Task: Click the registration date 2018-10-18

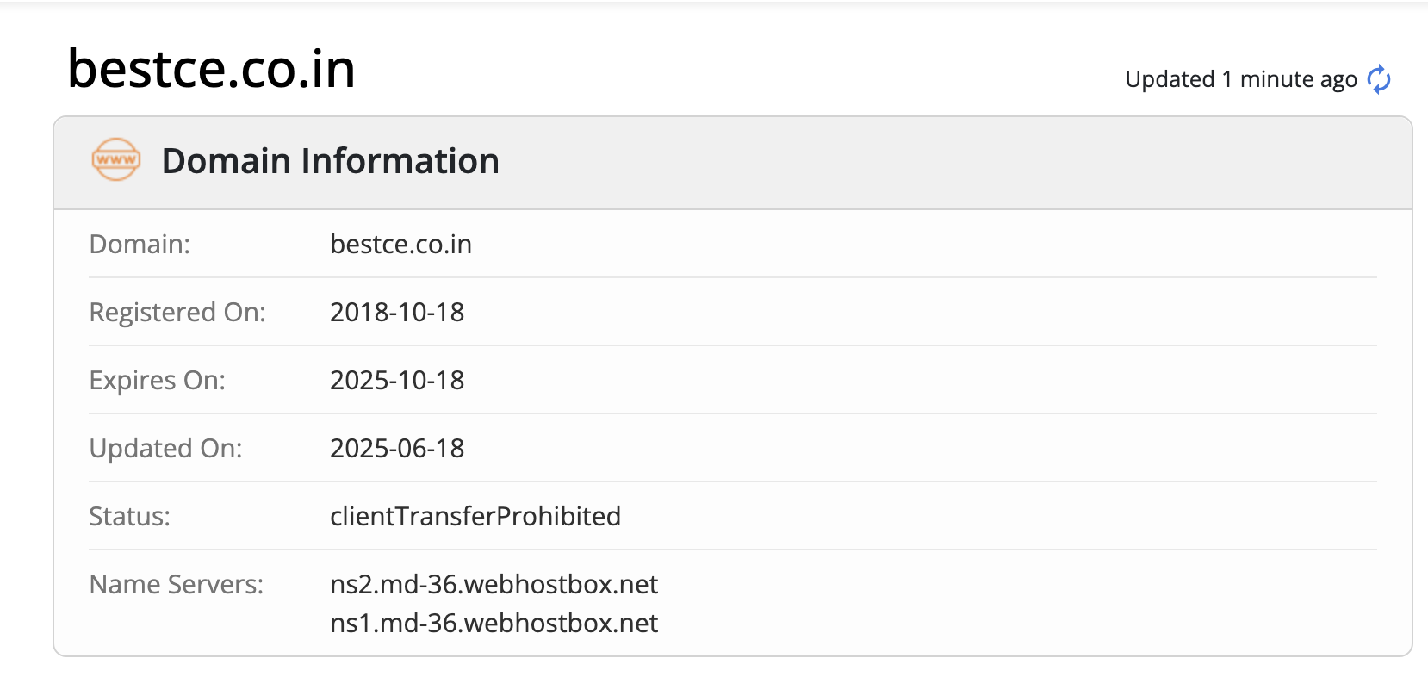Action: coord(397,312)
